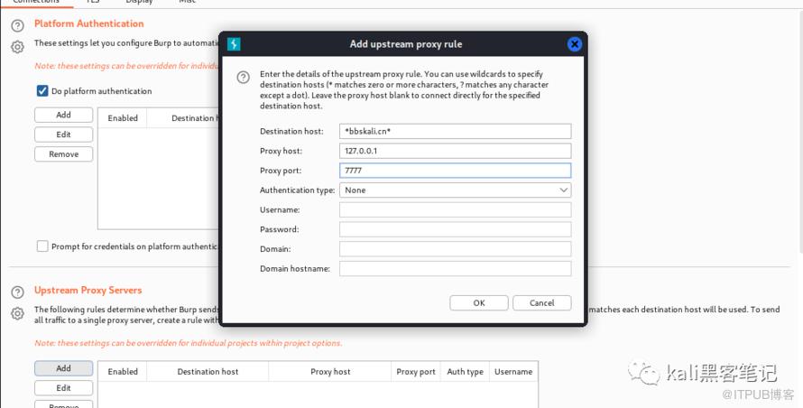Click the Burp logo in dialog title bar
This screenshot has height=408, width=803.
(x=234, y=44)
